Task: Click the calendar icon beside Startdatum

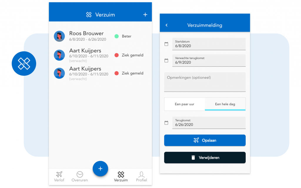Action: pos(166,44)
